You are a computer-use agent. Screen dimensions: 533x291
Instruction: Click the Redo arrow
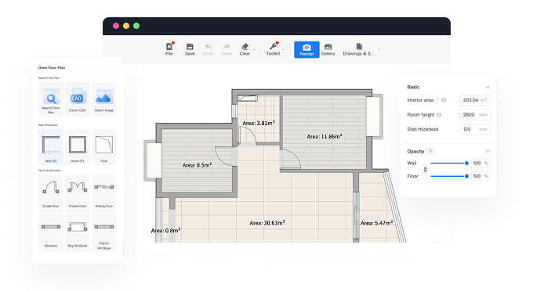(x=227, y=47)
